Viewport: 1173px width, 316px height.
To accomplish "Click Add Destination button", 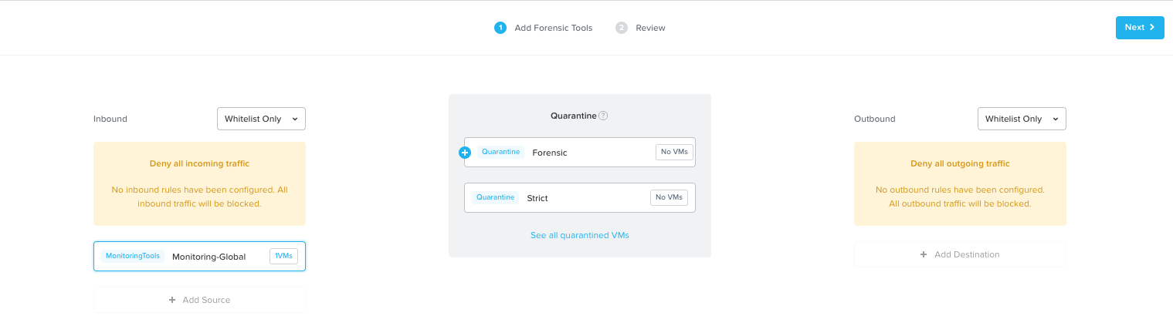I will tap(960, 254).
